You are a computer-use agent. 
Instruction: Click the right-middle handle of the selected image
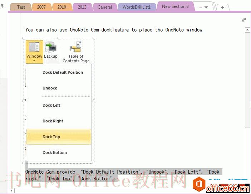(94, 101)
